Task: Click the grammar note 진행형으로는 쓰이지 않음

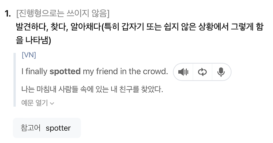Action: (x=63, y=13)
